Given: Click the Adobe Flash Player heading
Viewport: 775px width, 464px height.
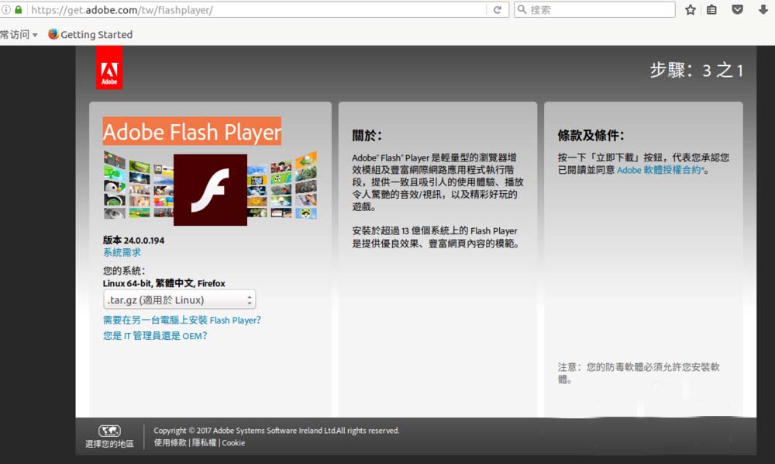Looking at the screenshot, I should [191, 131].
